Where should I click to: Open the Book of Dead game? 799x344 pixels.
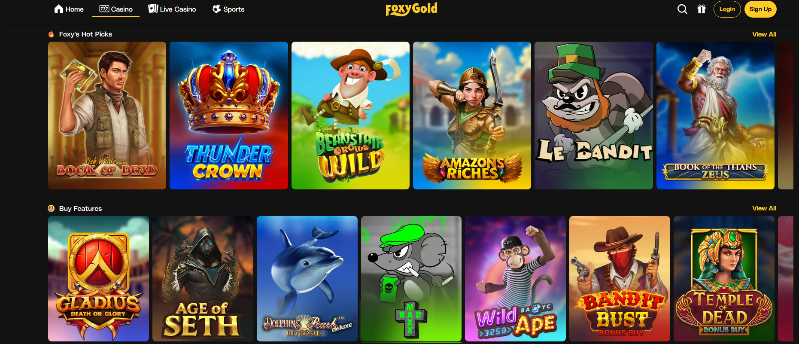pyautogui.click(x=107, y=116)
